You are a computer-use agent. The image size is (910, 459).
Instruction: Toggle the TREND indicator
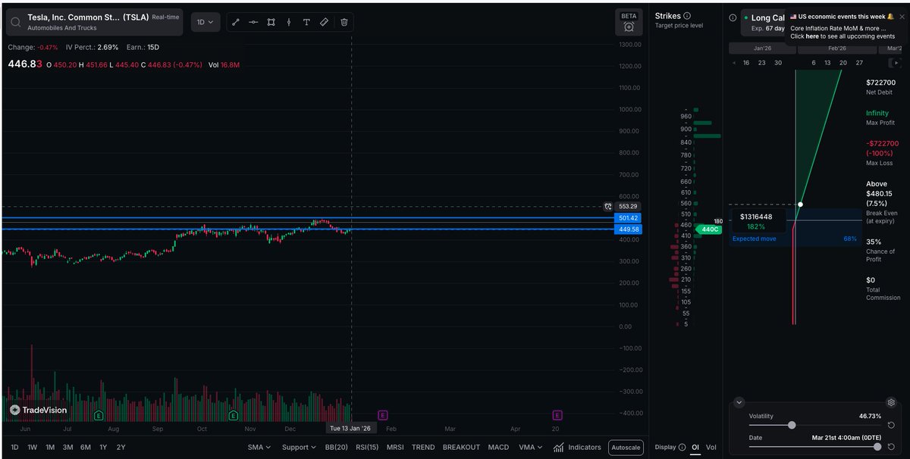pos(423,448)
